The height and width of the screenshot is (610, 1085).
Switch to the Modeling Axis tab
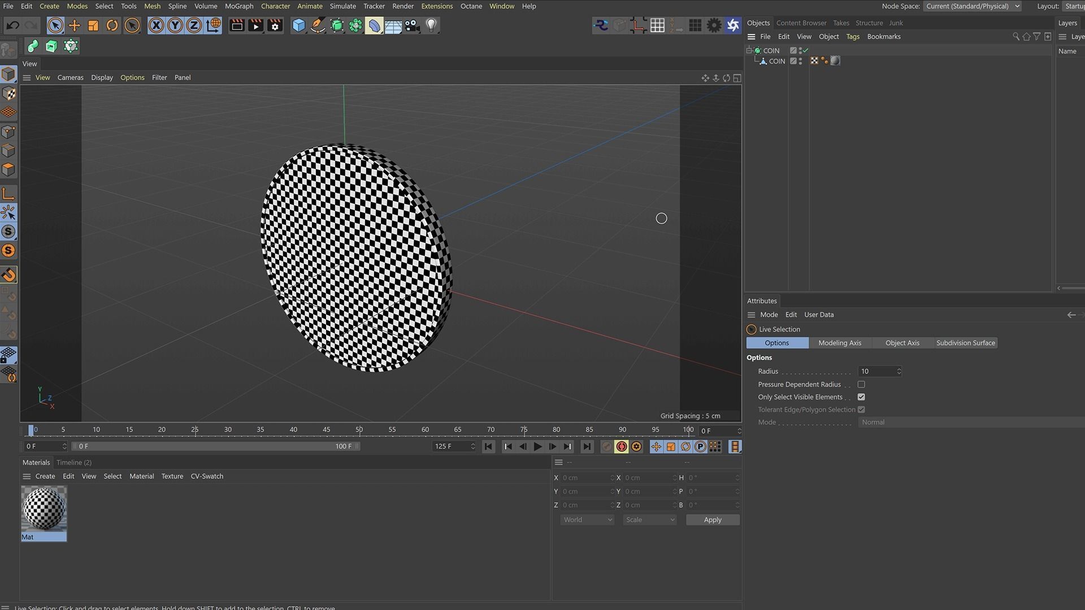click(840, 343)
